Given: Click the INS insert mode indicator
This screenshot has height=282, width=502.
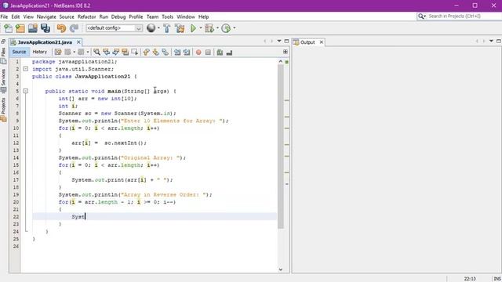Looking at the screenshot, I should [x=497, y=279].
